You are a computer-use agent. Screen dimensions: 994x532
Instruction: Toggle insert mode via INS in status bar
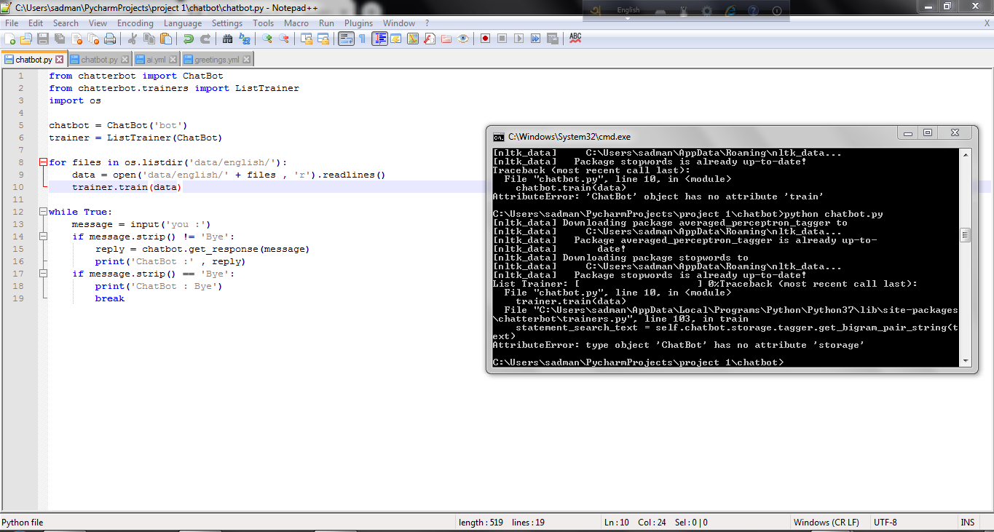(x=967, y=522)
